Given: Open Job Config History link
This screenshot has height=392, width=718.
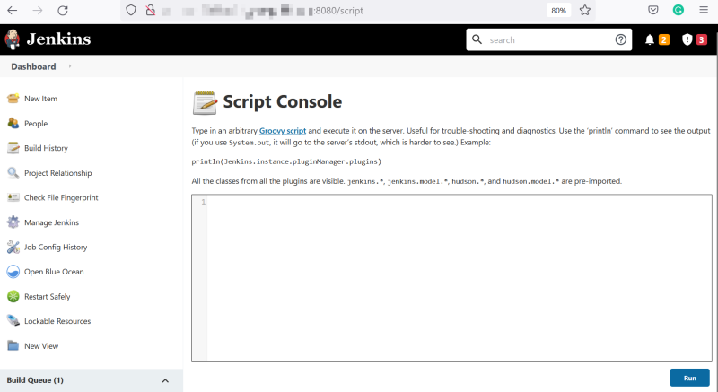Looking at the screenshot, I should (56, 247).
